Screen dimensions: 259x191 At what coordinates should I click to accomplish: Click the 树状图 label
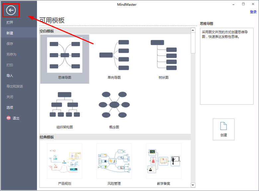(x=163, y=77)
